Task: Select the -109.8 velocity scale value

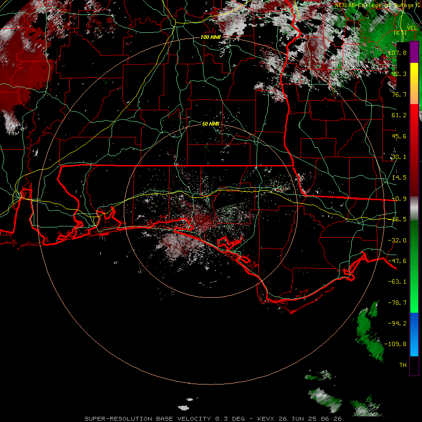Action: point(395,344)
